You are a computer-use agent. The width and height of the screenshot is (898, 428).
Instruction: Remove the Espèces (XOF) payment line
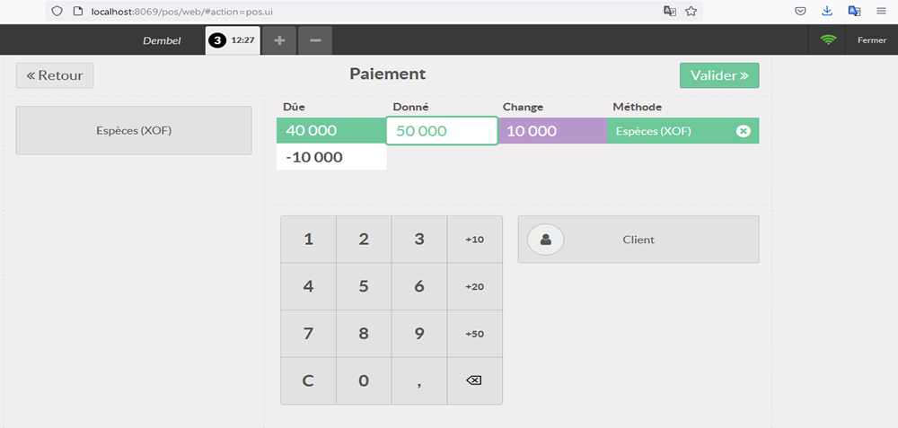[x=743, y=131]
